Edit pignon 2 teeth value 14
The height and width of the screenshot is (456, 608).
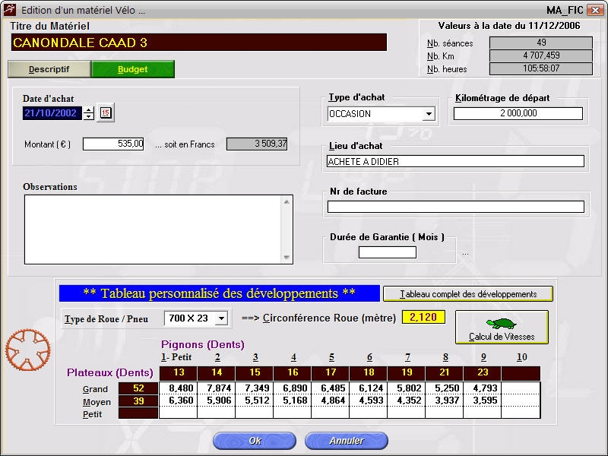(x=217, y=372)
